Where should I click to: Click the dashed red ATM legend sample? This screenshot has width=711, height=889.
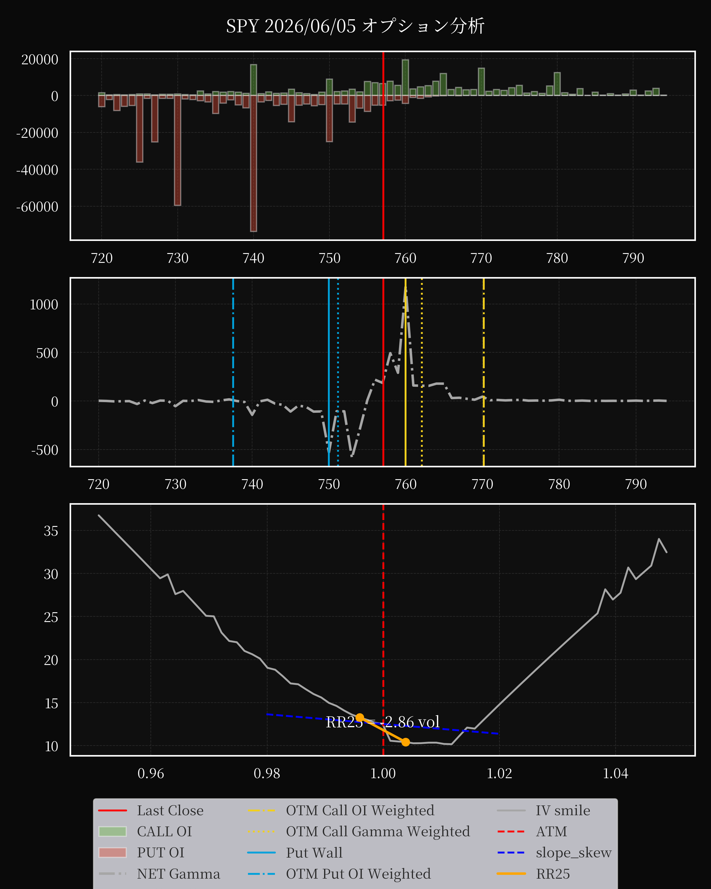click(x=511, y=831)
